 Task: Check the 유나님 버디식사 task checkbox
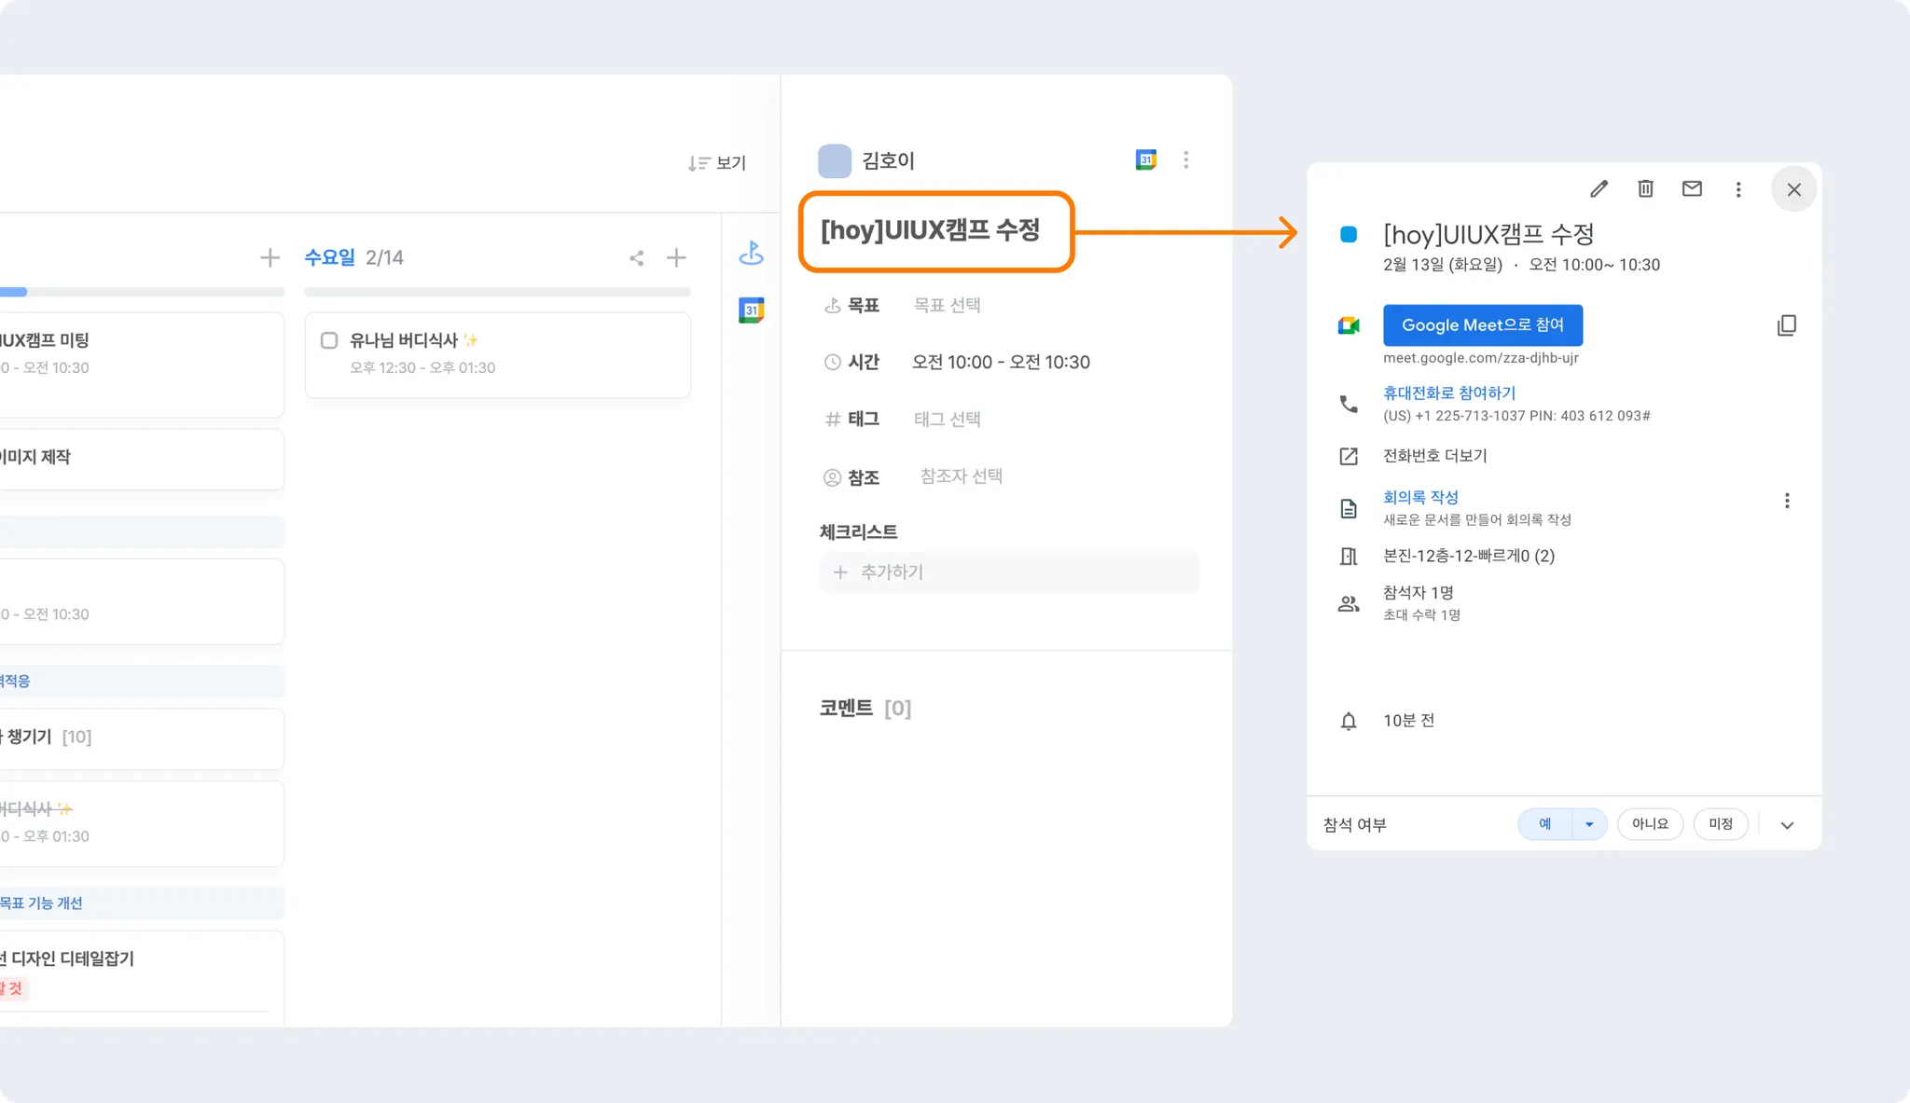point(329,340)
